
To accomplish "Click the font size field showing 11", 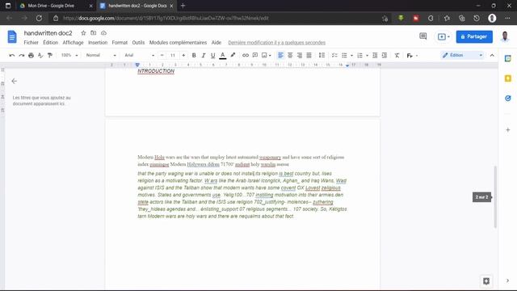I will 173,56.
